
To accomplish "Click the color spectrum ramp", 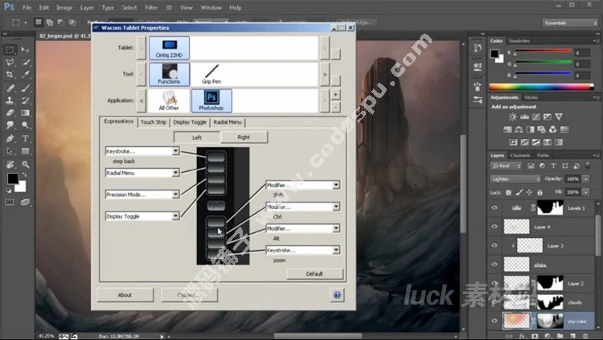I will click(x=544, y=85).
